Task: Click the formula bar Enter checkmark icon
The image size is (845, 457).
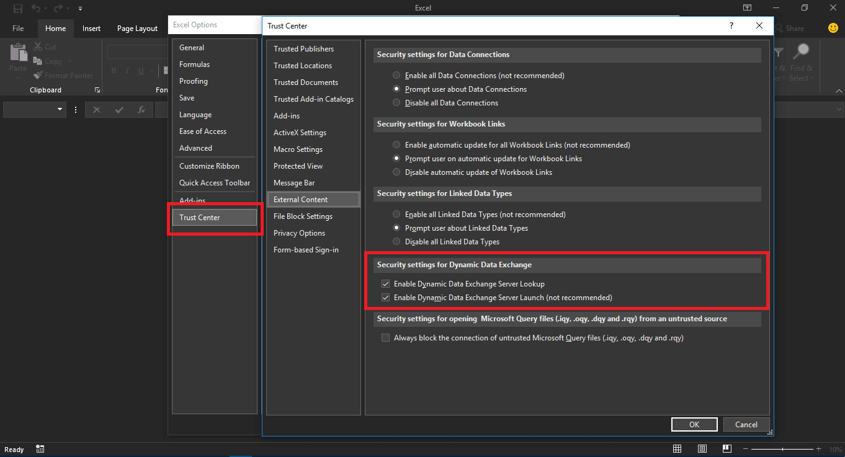Action: (119, 110)
